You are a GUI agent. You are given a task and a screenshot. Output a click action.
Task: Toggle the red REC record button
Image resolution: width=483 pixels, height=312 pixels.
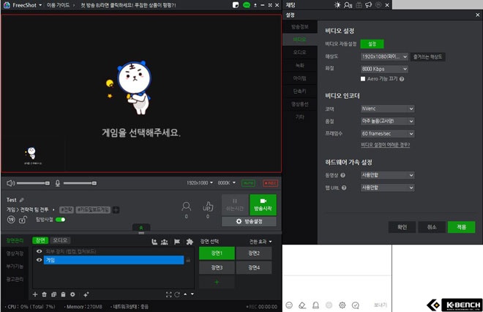[271, 183]
